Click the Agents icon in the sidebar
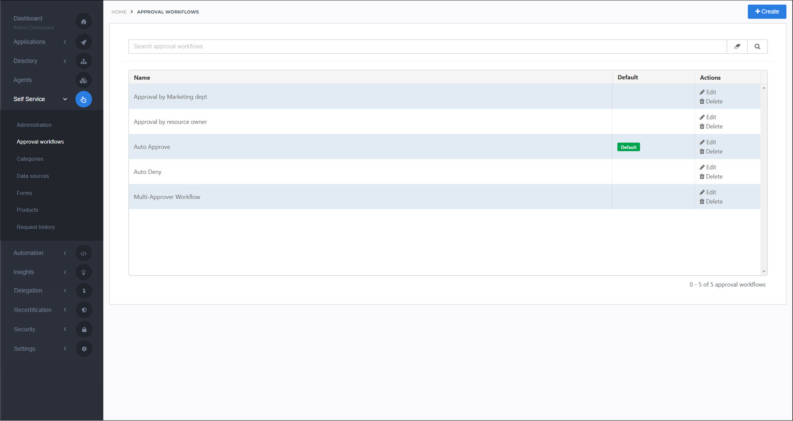This screenshot has width=793, height=421. 84,80
